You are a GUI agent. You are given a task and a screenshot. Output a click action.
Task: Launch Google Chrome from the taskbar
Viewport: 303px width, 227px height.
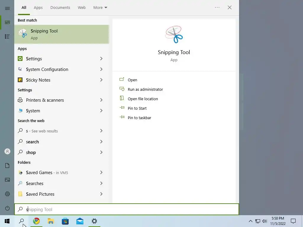[36, 221]
